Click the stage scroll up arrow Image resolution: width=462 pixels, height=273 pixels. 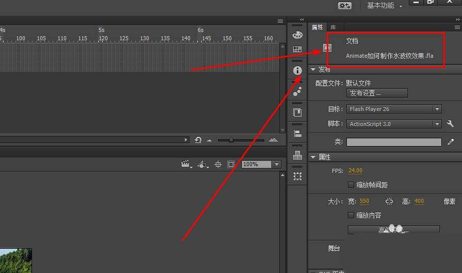pyautogui.click(x=282, y=175)
